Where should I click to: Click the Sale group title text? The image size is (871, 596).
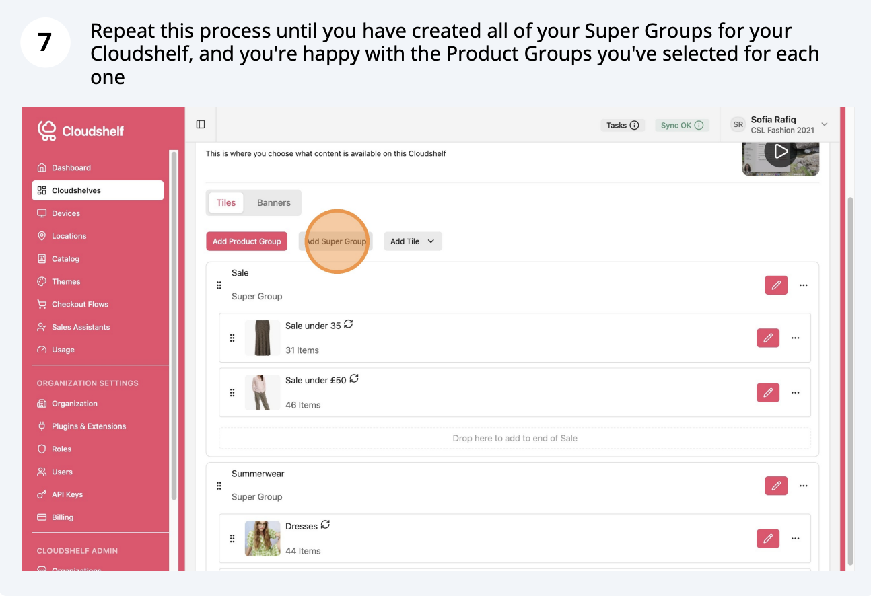click(x=240, y=273)
